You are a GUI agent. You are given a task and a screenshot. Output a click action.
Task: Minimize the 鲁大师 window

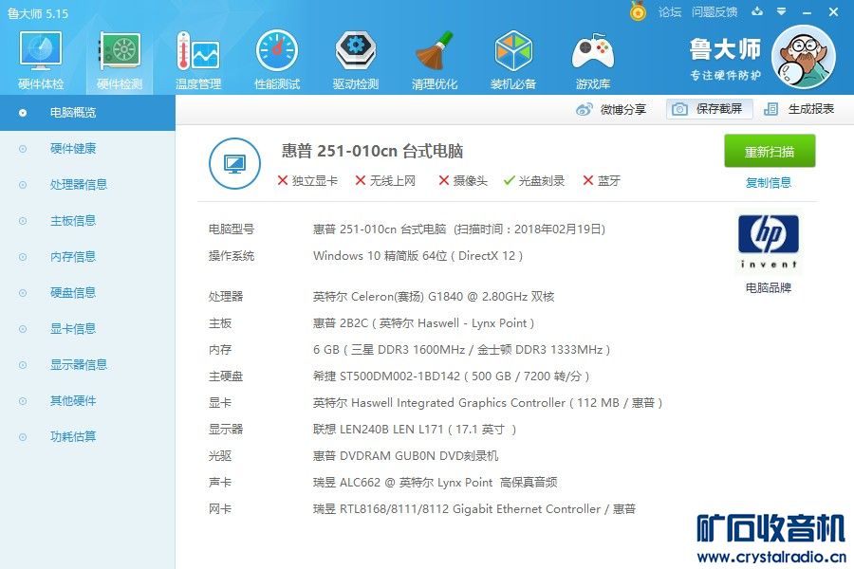click(x=808, y=12)
